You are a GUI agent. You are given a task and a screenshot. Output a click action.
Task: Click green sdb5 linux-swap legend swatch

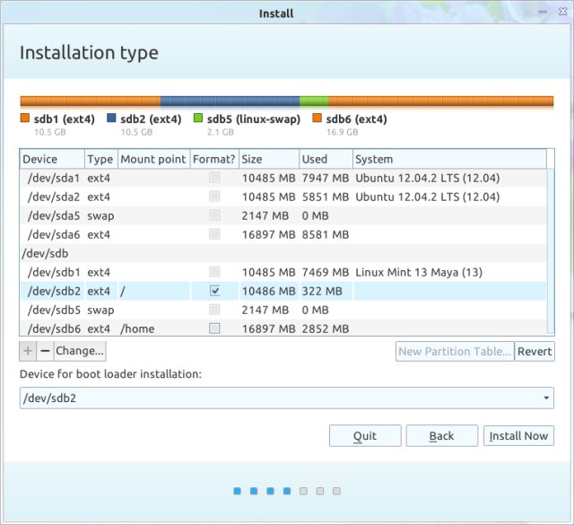[198, 118]
